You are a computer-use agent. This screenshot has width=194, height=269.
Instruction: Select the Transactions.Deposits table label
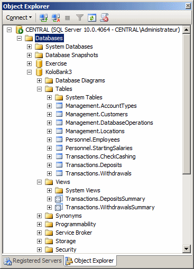[x=94, y=165]
